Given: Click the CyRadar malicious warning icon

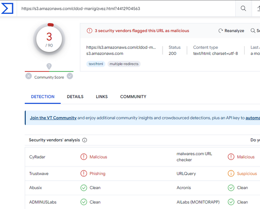Looking at the screenshot, I should 84,157.
